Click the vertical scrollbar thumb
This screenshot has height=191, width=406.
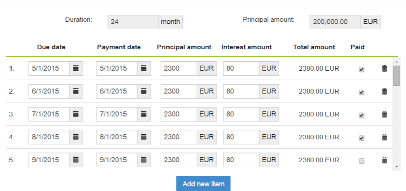[397, 76]
